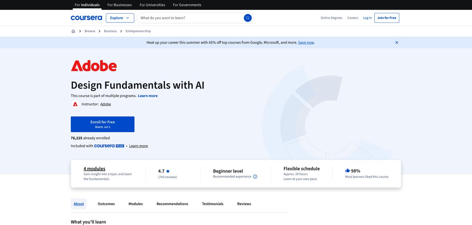Click '76,225 already enrolled' text

tap(90, 138)
